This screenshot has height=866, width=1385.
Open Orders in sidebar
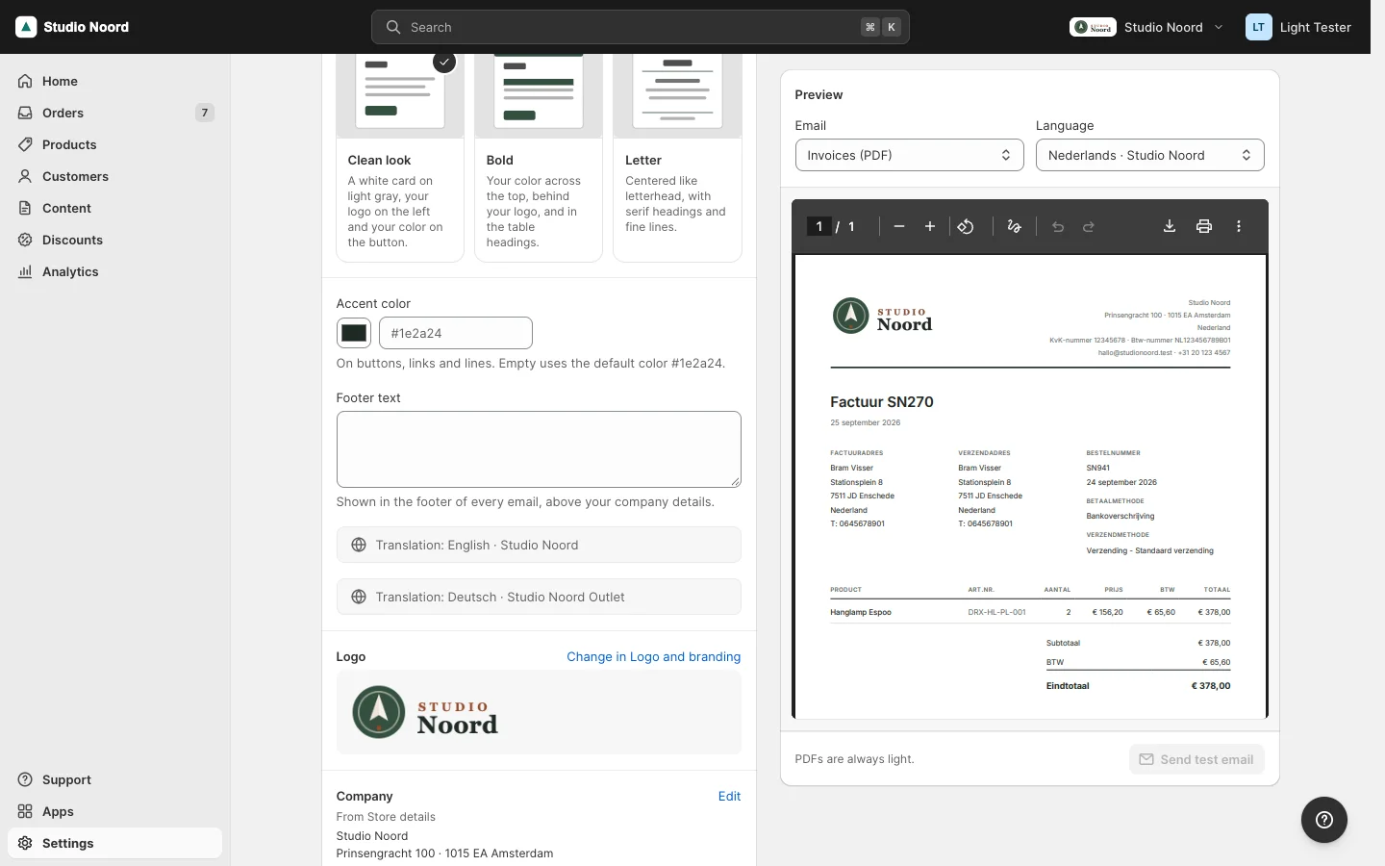[x=115, y=113]
